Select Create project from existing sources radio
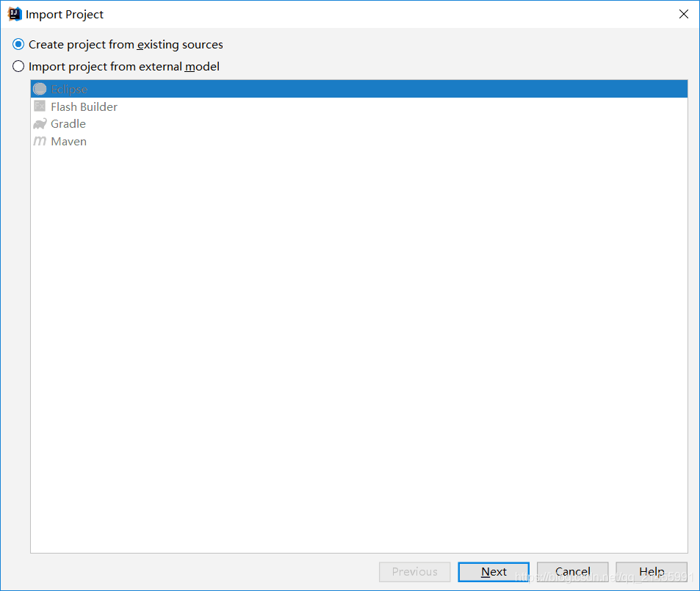The width and height of the screenshot is (700, 591). point(18,45)
